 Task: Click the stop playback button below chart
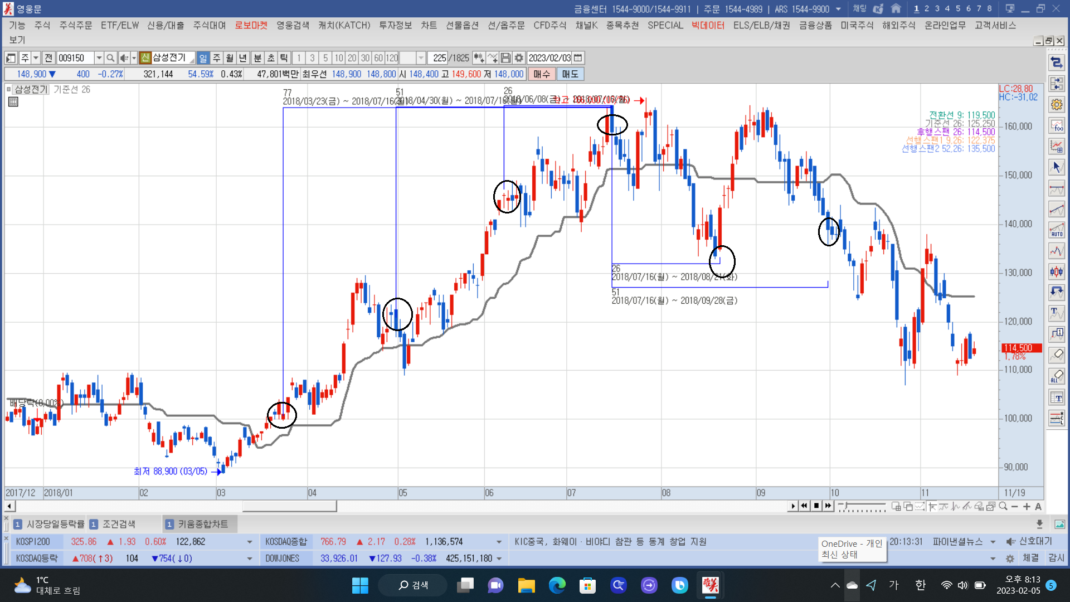click(816, 506)
